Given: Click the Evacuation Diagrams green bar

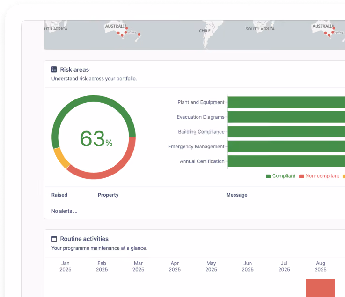Looking at the screenshot, I should coord(286,117).
